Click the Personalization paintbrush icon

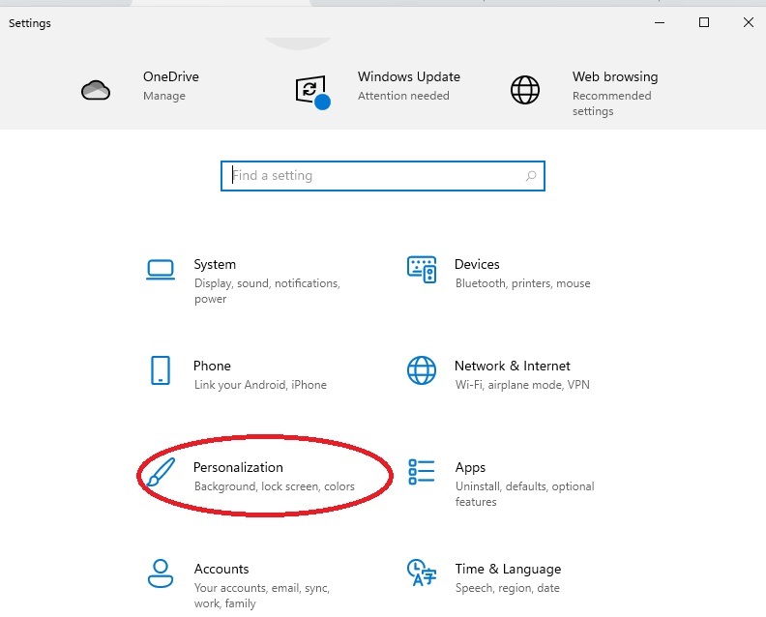[x=161, y=472]
